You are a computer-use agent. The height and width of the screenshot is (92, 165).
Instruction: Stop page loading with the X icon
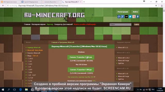[8, 6]
